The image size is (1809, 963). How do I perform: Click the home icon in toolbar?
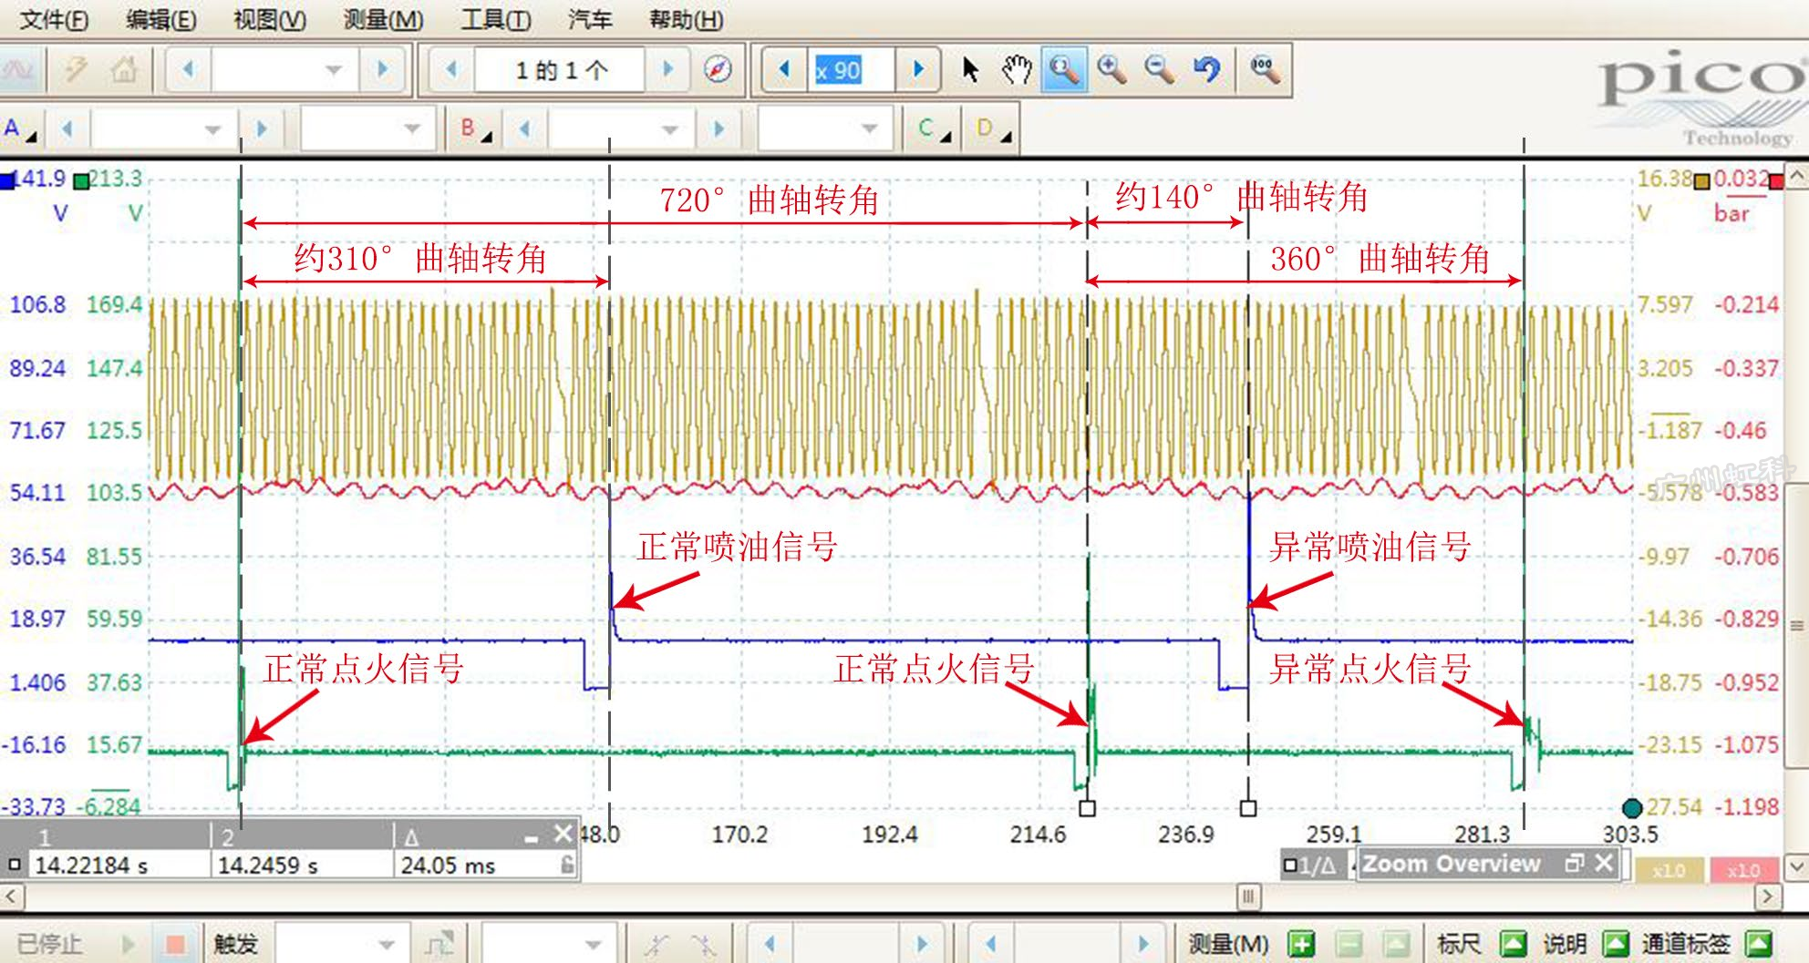(x=123, y=69)
